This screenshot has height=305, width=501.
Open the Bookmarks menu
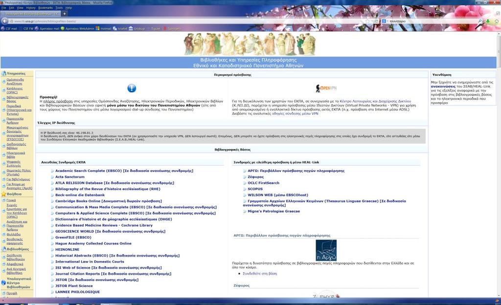pyautogui.click(x=46, y=8)
